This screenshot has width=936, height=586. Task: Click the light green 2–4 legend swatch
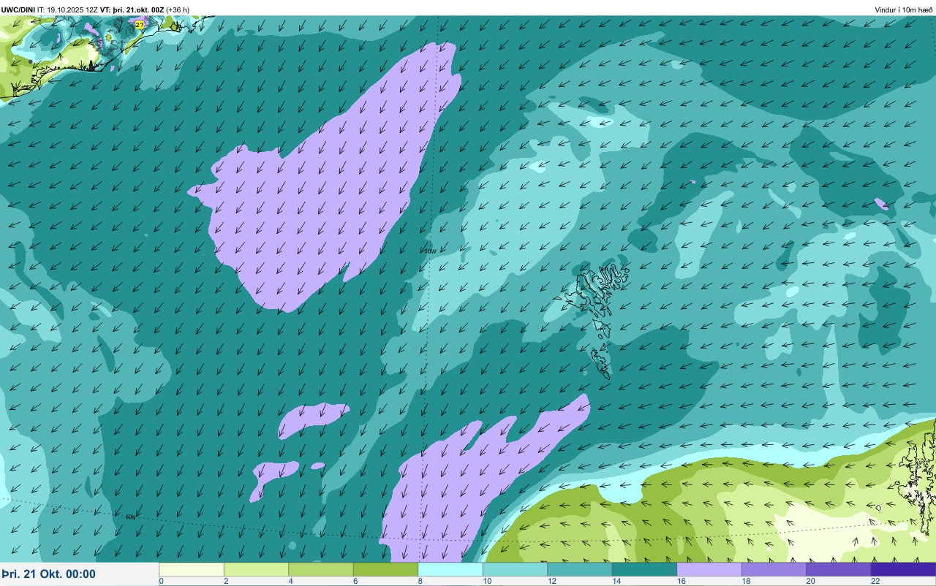pyautogui.click(x=256, y=569)
